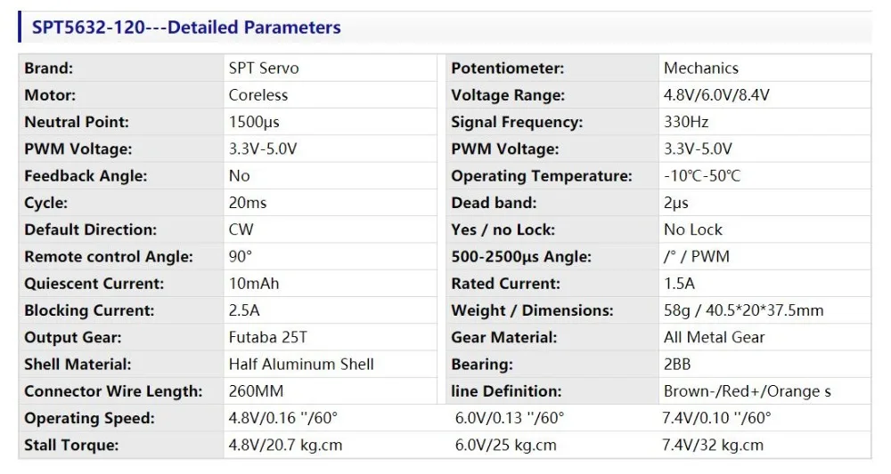Select the Neutral Point value 1500µs
The image size is (891, 474).
[x=254, y=122]
